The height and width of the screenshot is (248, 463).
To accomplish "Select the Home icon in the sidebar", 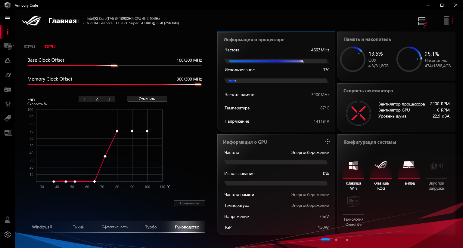I will coord(8,32).
